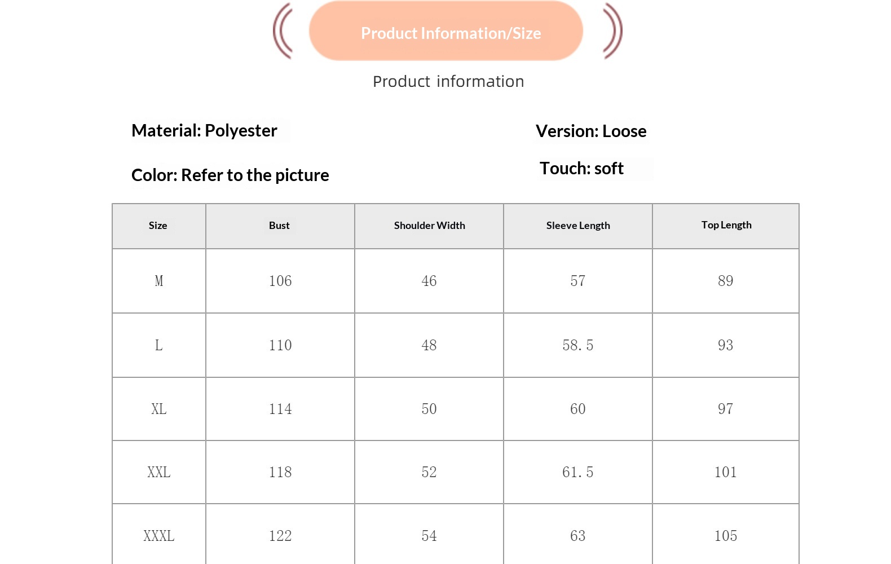Click the Size column header
Viewport: 891px width, 564px height.
tap(158, 226)
